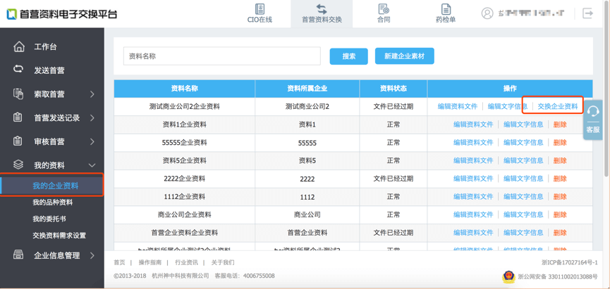Screen dimensions: 610x289
Task: Click 工作台 home icon in sidebar
Action: point(18,47)
